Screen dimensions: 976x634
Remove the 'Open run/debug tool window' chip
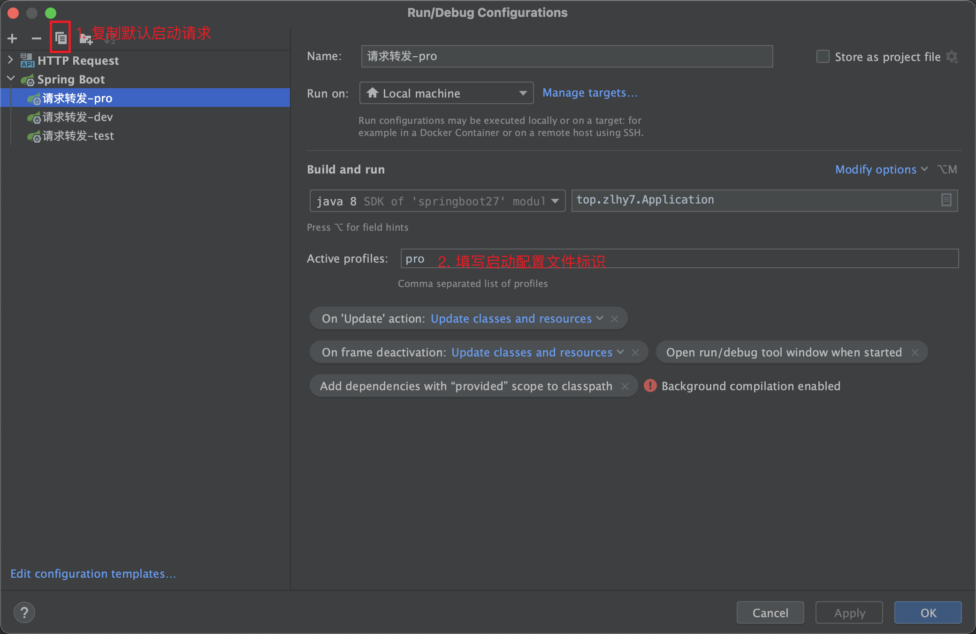(915, 353)
